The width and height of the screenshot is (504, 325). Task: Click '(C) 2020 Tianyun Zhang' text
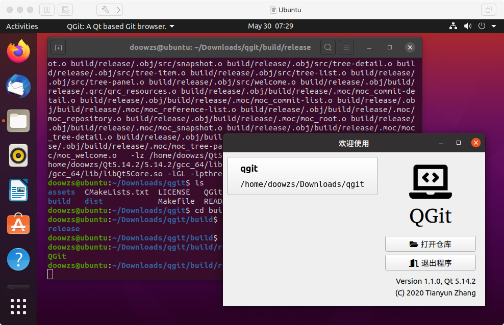pyautogui.click(x=435, y=293)
